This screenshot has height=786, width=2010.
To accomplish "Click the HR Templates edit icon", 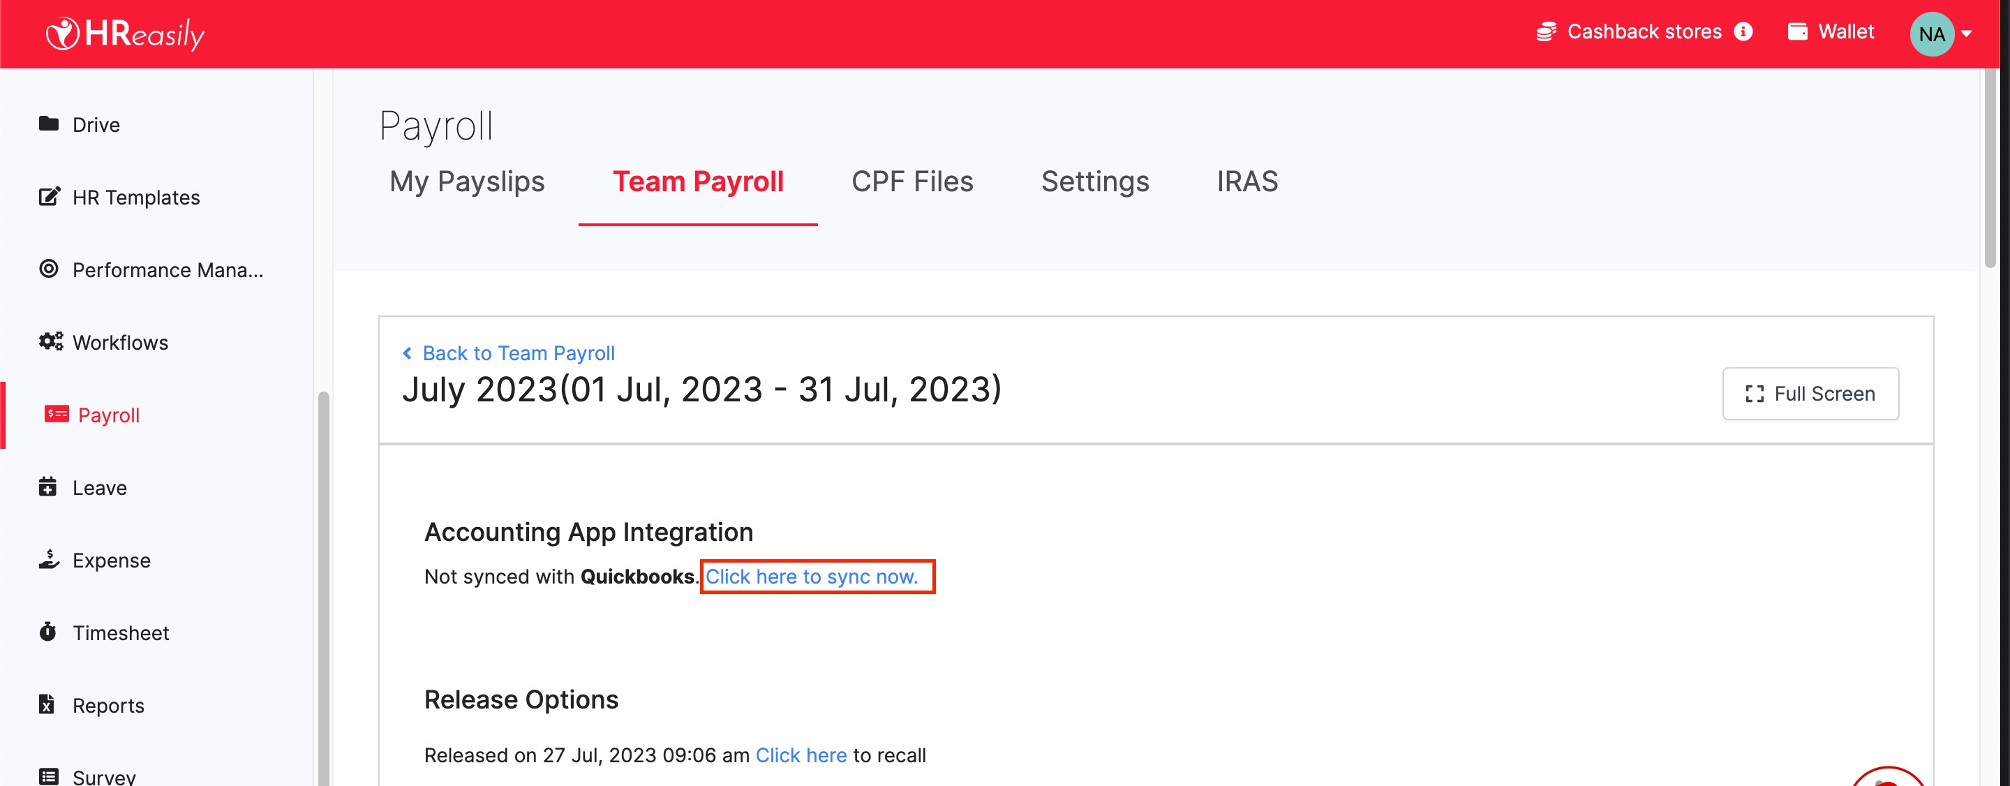I will (49, 196).
